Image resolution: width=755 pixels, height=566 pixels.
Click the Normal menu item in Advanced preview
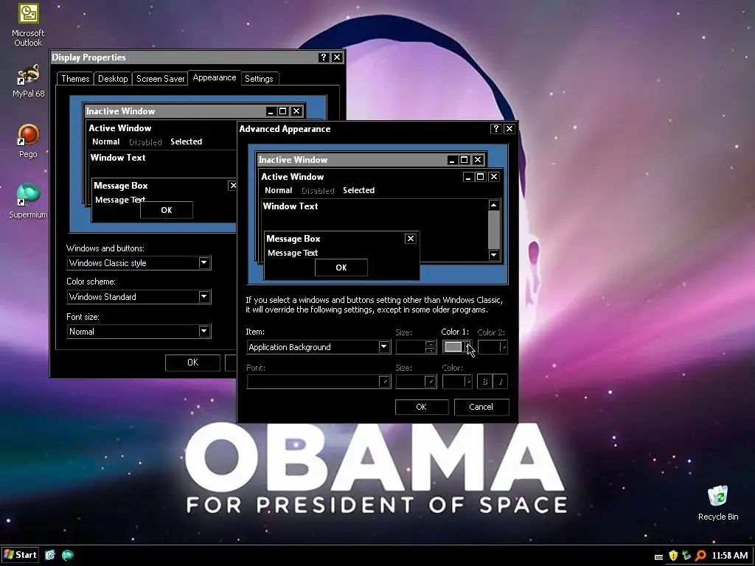click(278, 190)
